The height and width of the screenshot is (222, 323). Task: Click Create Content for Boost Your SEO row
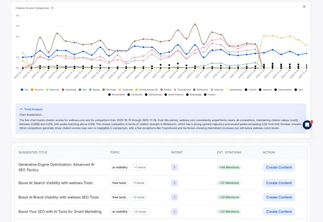[x=279, y=212]
